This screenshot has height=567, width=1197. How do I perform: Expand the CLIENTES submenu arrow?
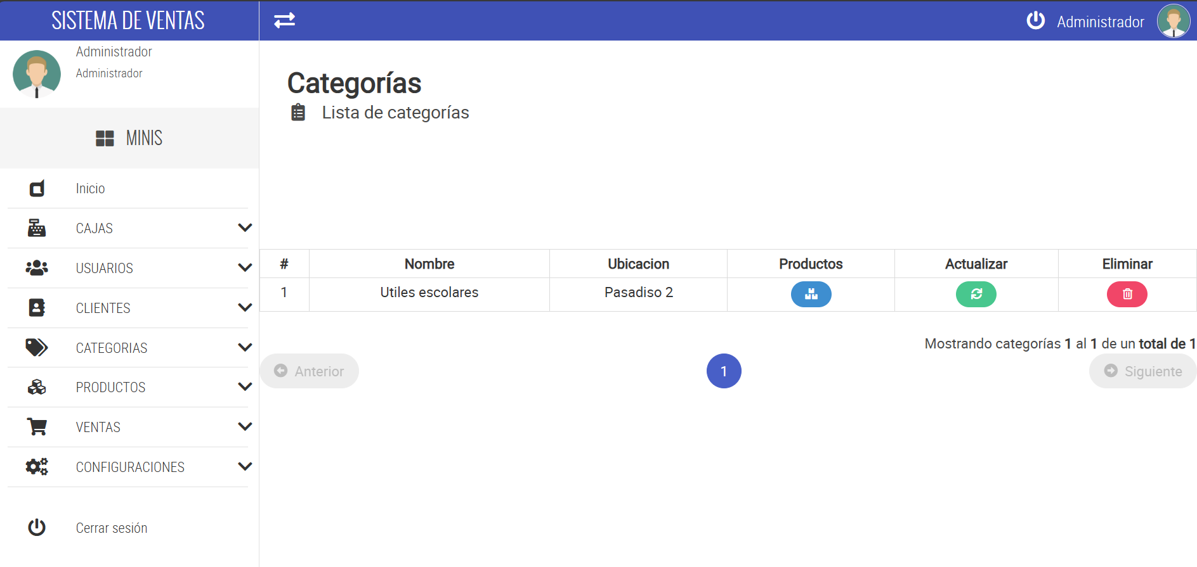point(245,307)
